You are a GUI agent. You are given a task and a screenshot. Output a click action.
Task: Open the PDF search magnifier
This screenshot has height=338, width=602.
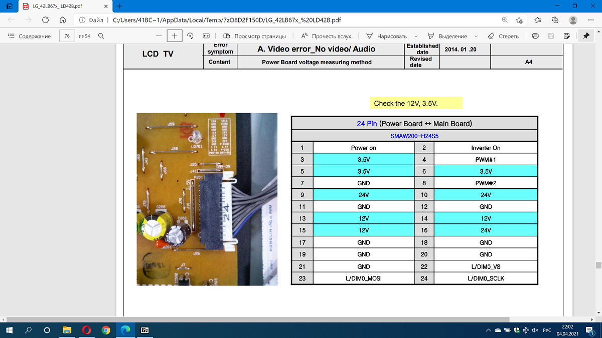tap(101, 36)
